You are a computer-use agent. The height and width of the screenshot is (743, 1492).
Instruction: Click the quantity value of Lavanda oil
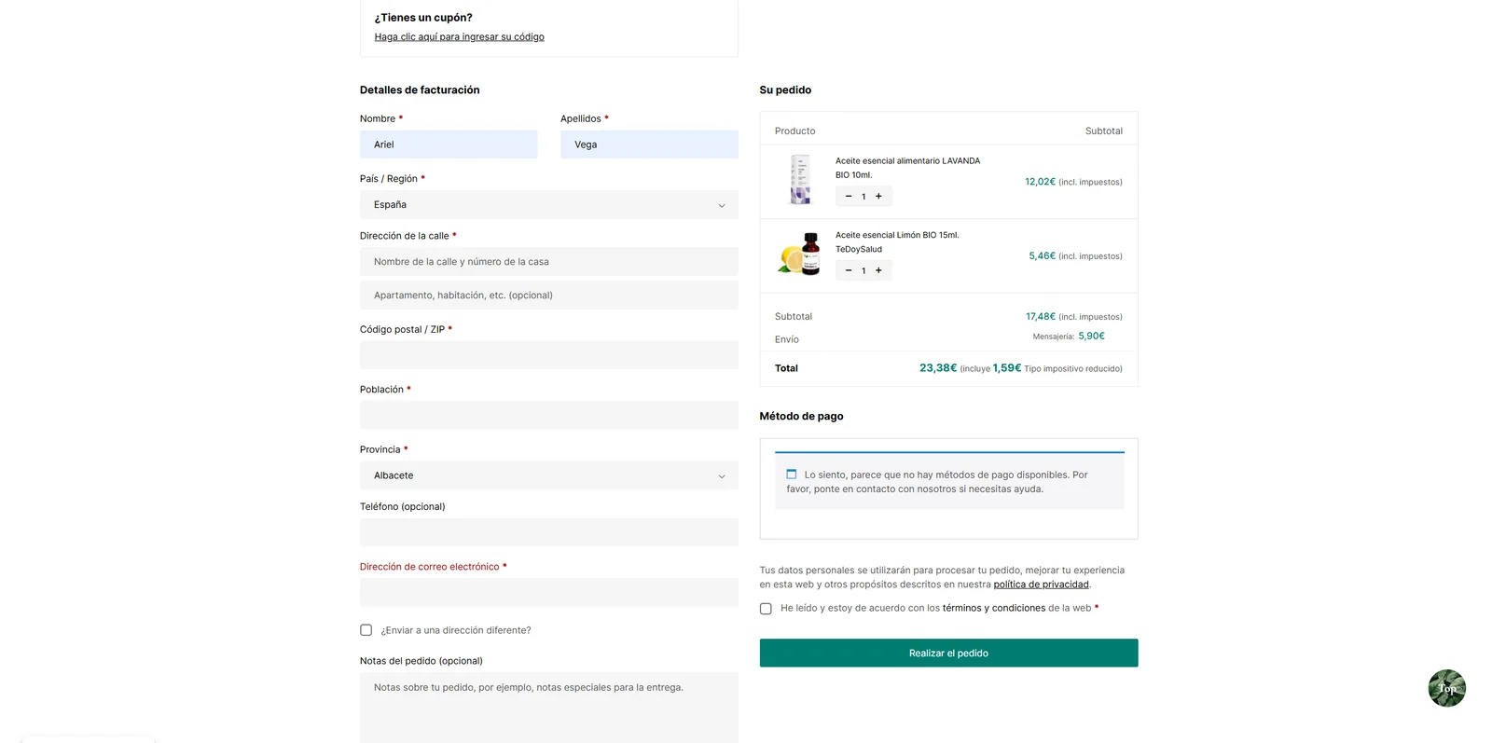pos(863,197)
